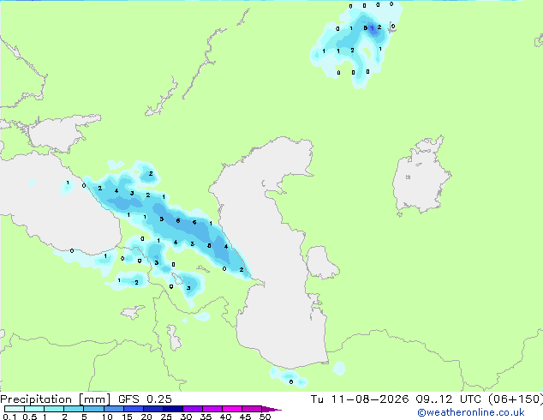Click the legend value '0.1'

(x=9, y=417)
